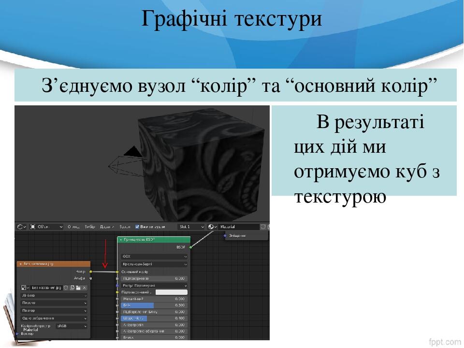Unlink the image with X icon

[x=85, y=288]
